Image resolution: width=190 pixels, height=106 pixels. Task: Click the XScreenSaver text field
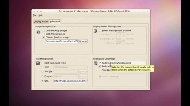[71, 67]
